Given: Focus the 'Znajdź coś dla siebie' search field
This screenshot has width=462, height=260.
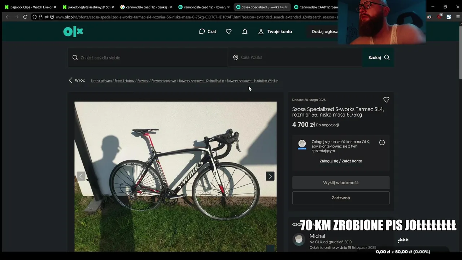Looking at the screenshot, I should click(x=148, y=57).
